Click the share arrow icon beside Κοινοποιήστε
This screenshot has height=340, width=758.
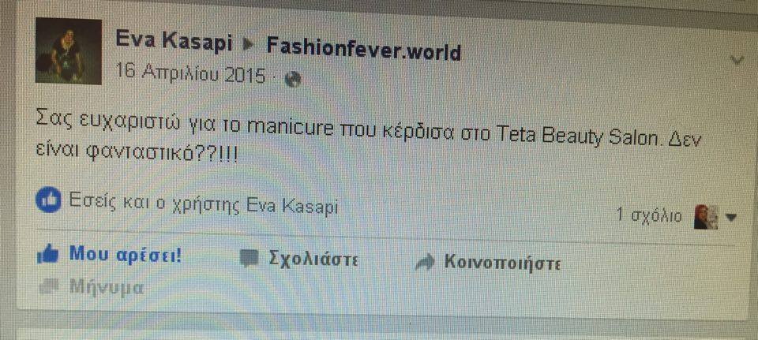[x=425, y=262]
